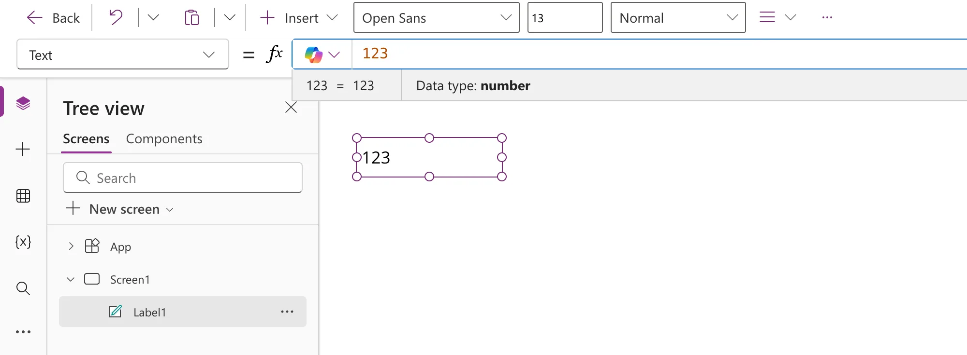Open Label1 more options ellipsis
The height and width of the screenshot is (355, 967).
287,312
